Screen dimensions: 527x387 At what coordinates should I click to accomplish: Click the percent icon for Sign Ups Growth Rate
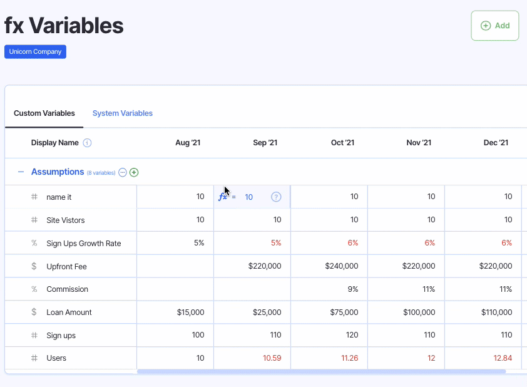34,243
